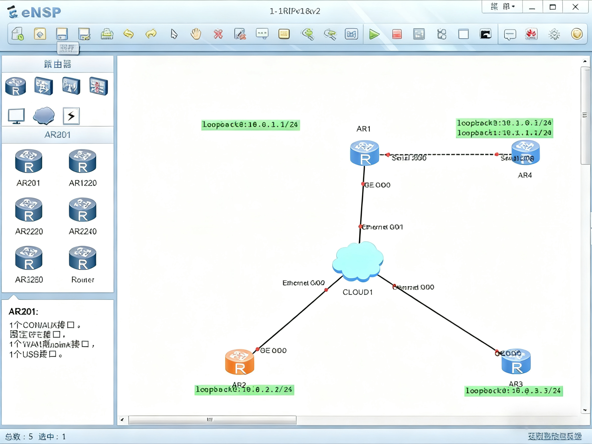
Task: Select the mouse pointer selection tool
Action: (174, 34)
